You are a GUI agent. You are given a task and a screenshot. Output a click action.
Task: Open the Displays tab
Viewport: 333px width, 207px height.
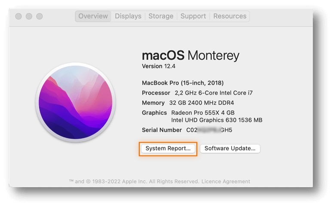click(x=128, y=16)
